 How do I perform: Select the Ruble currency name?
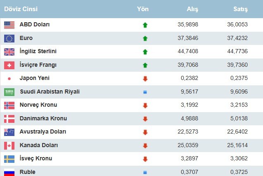pyautogui.click(x=28, y=172)
